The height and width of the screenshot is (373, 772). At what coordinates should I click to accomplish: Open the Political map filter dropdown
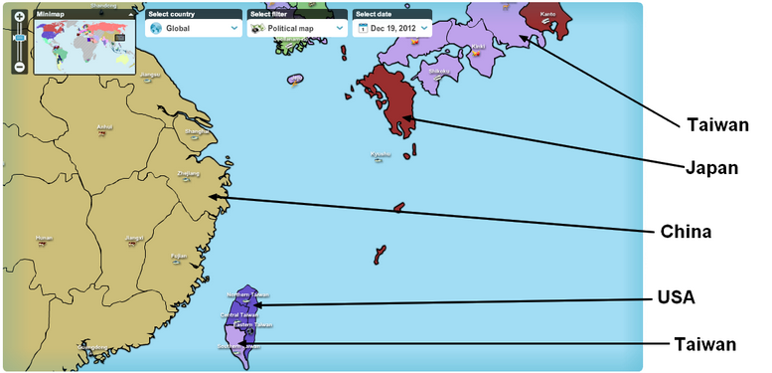297,28
